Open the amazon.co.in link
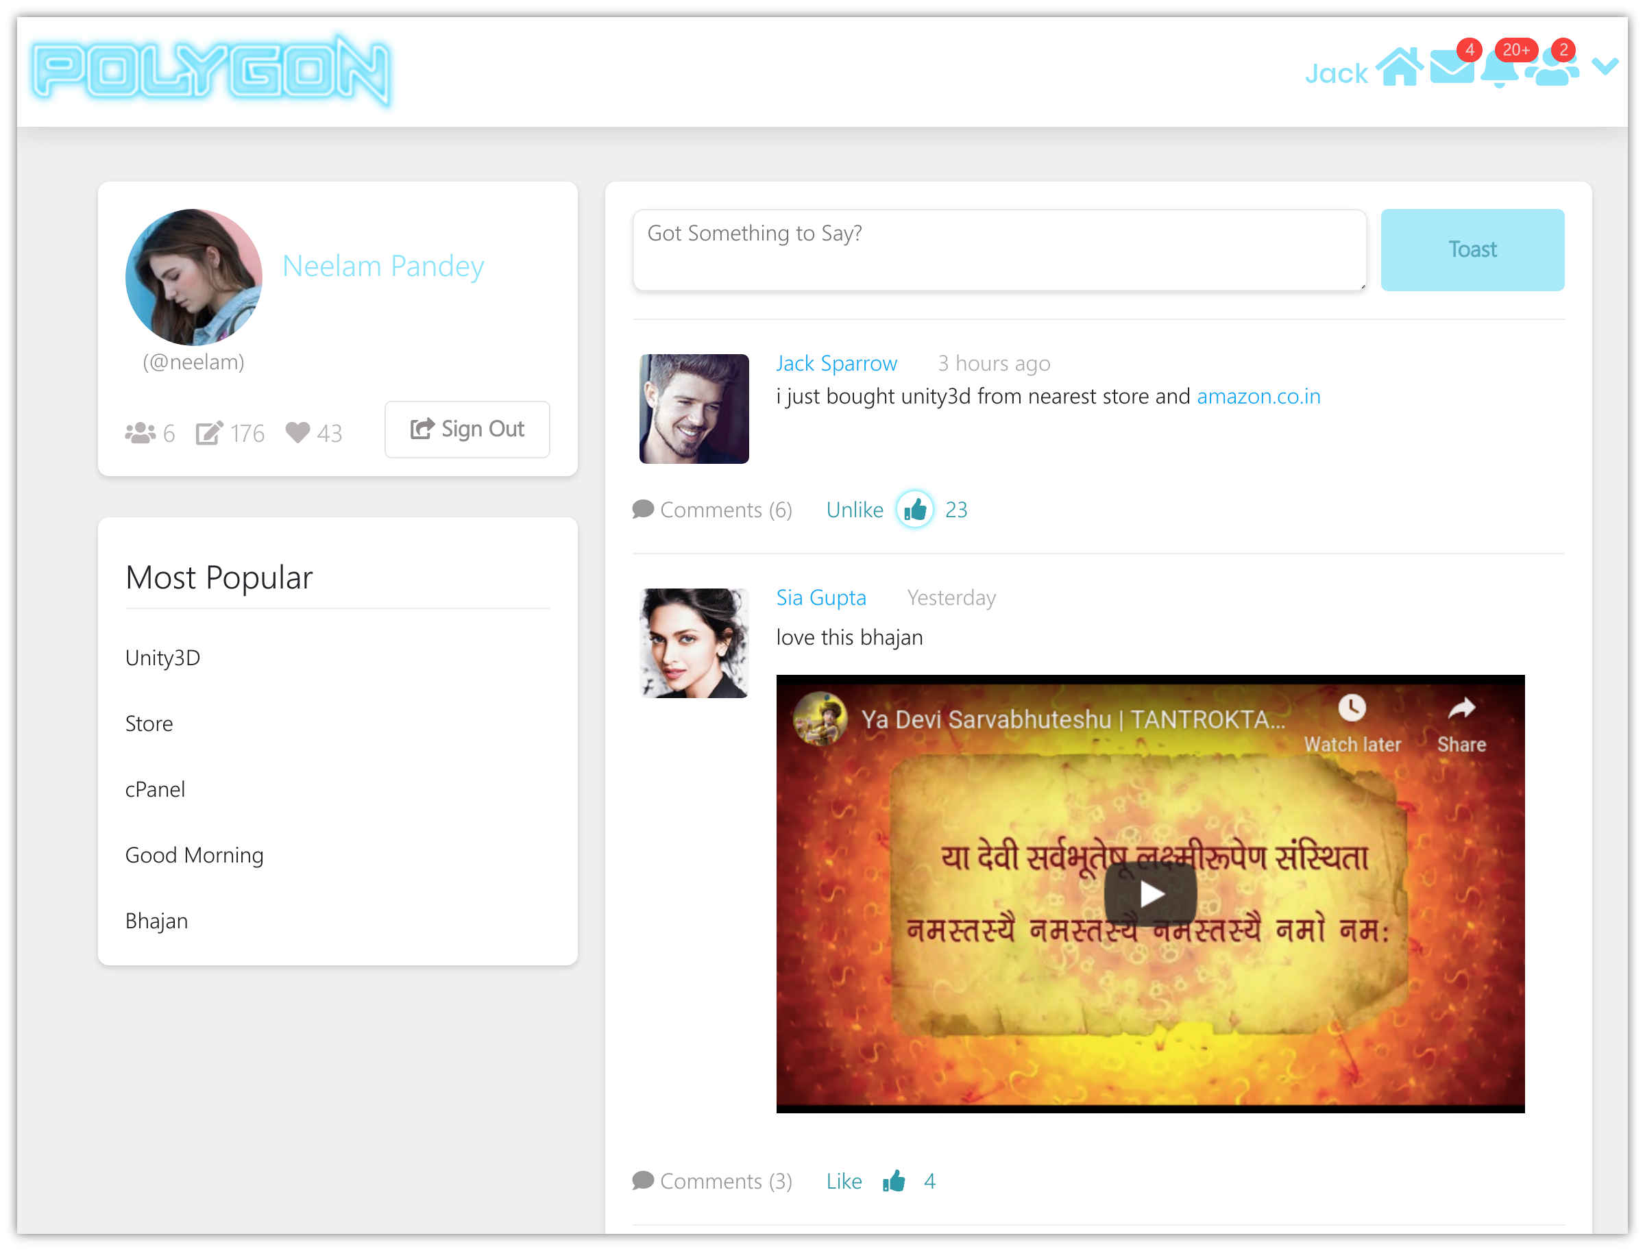This screenshot has height=1251, width=1645. point(1258,396)
